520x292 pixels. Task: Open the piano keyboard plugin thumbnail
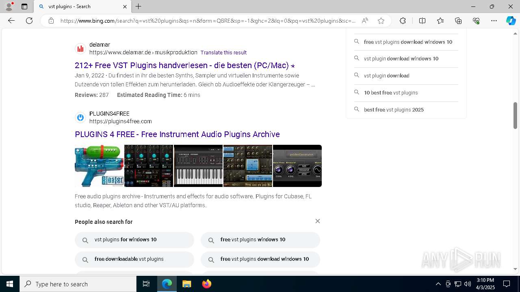click(198, 166)
